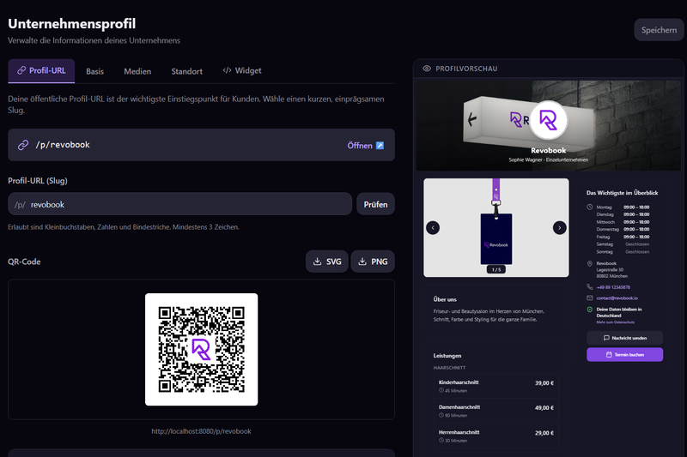Image resolution: width=687 pixels, height=457 pixels.
Task: Open the Medien tab
Action: point(137,71)
